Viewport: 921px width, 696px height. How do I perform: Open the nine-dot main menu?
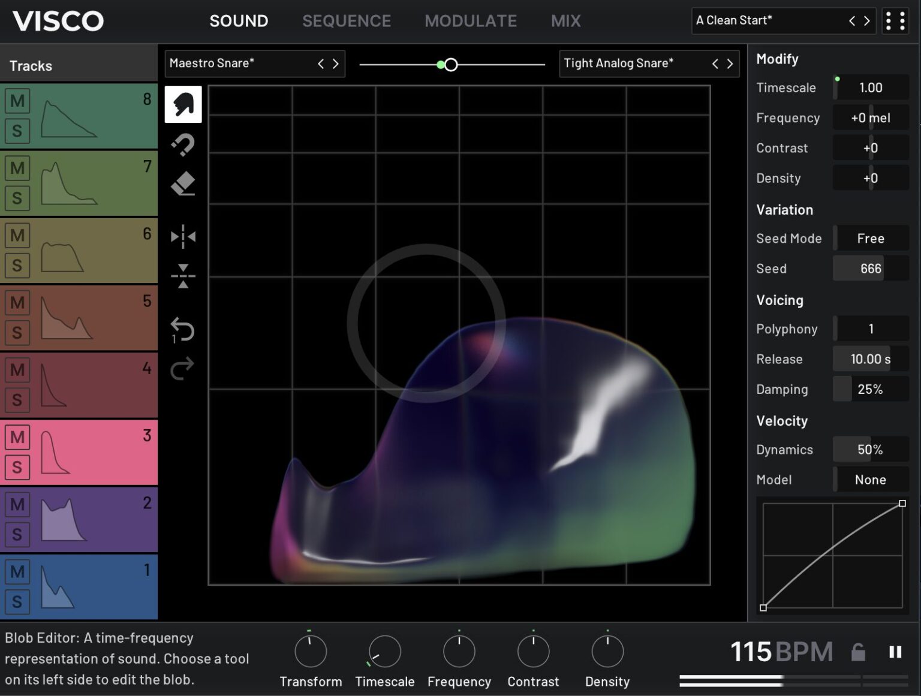point(895,21)
